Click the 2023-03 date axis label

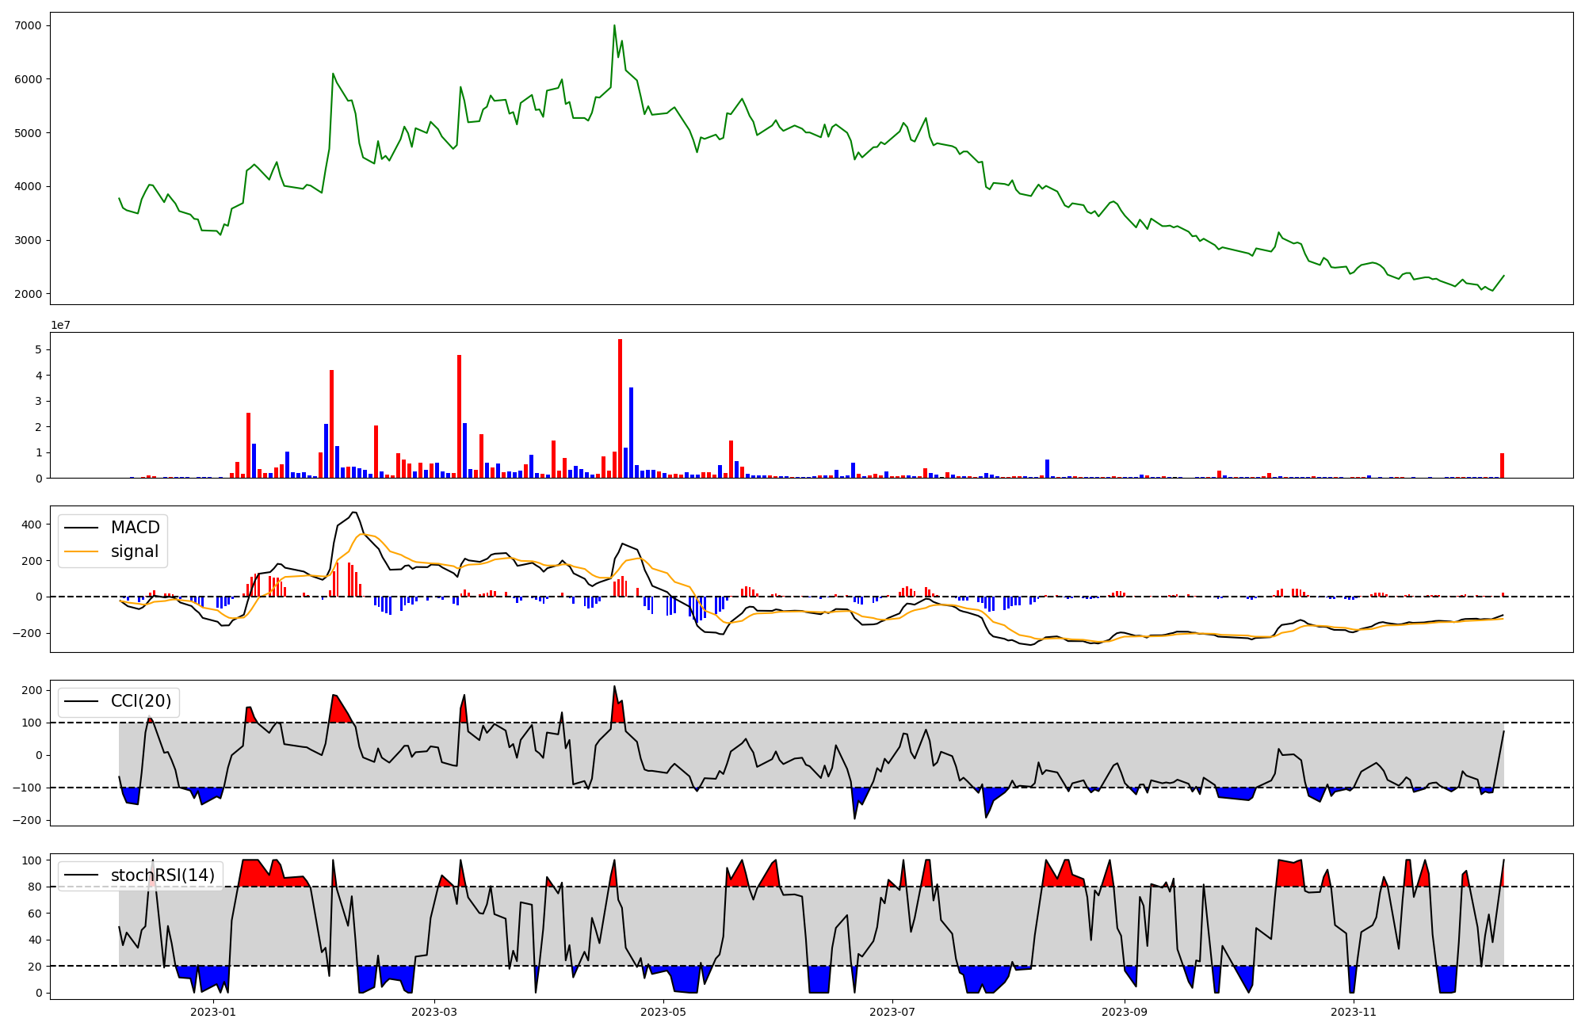tap(434, 1012)
